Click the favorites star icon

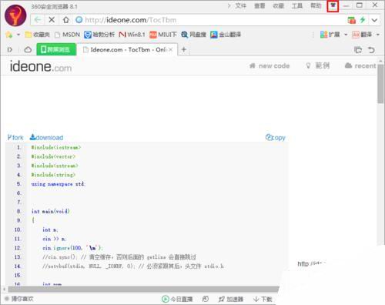click(x=9, y=35)
